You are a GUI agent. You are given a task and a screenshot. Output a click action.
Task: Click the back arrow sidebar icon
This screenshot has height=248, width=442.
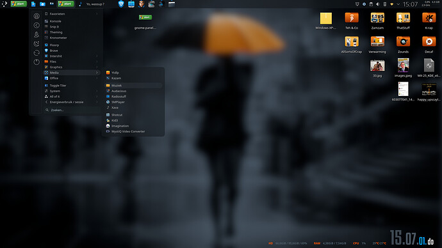pyautogui.click(x=37, y=26)
